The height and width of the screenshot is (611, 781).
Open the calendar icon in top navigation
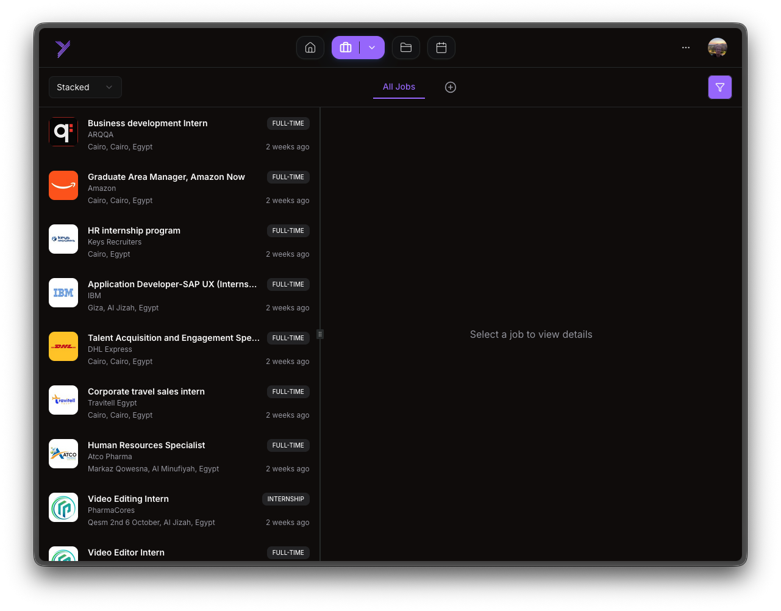(441, 48)
